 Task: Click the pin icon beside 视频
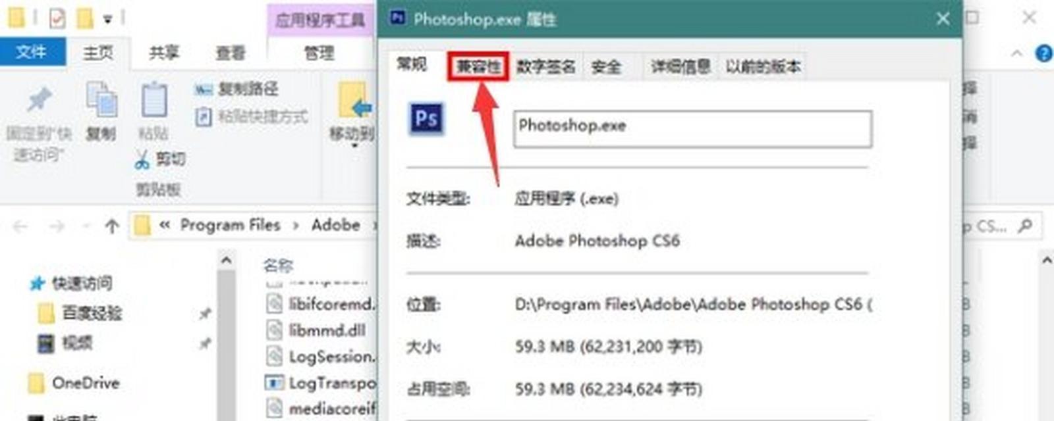[x=205, y=343]
